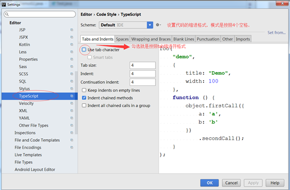This screenshot has height=190, width=290.
Task: Click the copy icon beside JSPX
Action: point(72,37)
